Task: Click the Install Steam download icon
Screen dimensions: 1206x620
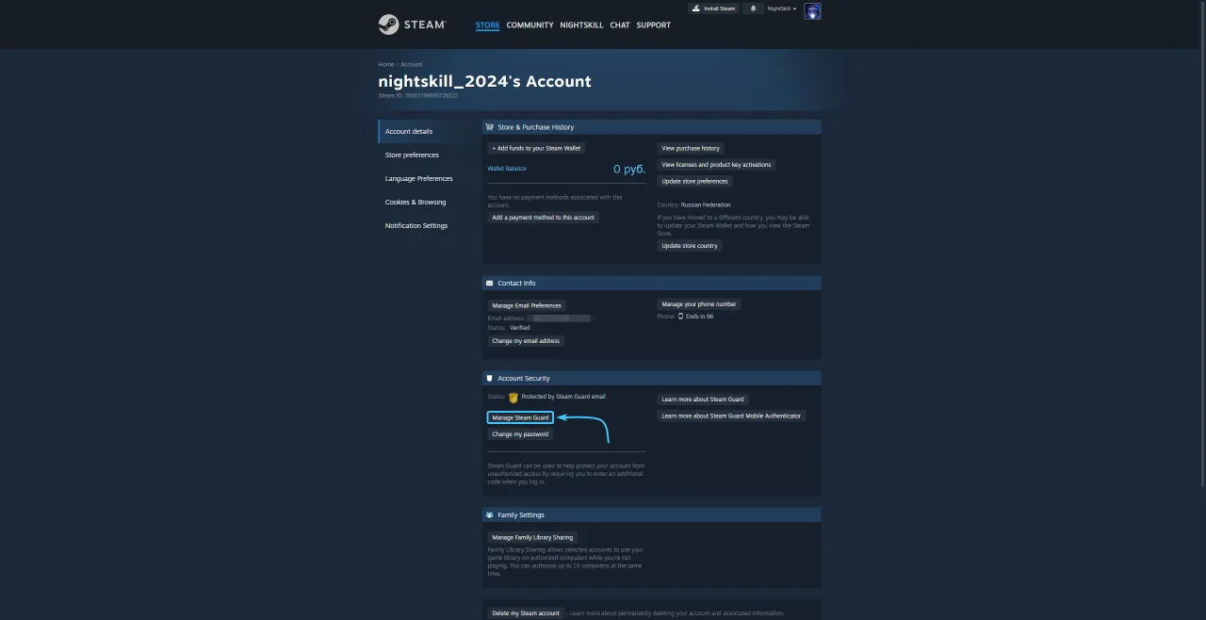Action: (698, 8)
